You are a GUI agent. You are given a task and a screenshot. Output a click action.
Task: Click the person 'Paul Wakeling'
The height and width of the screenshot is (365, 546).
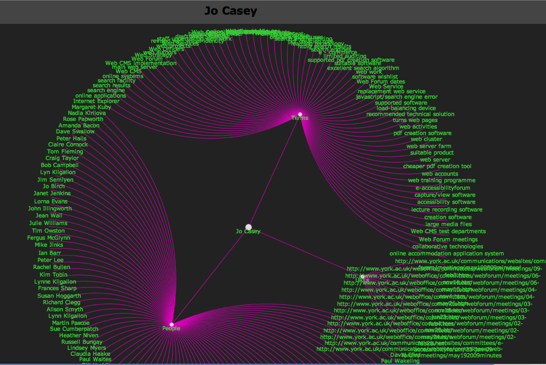(x=399, y=361)
